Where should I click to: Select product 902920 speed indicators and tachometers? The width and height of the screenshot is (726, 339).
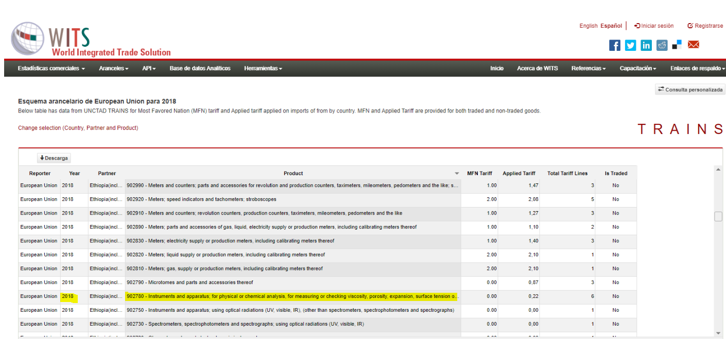[x=292, y=199]
